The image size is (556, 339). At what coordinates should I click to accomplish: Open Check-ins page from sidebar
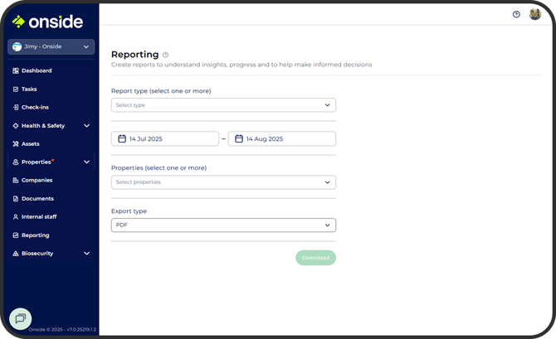pyautogui.click(x=35, y=107)
